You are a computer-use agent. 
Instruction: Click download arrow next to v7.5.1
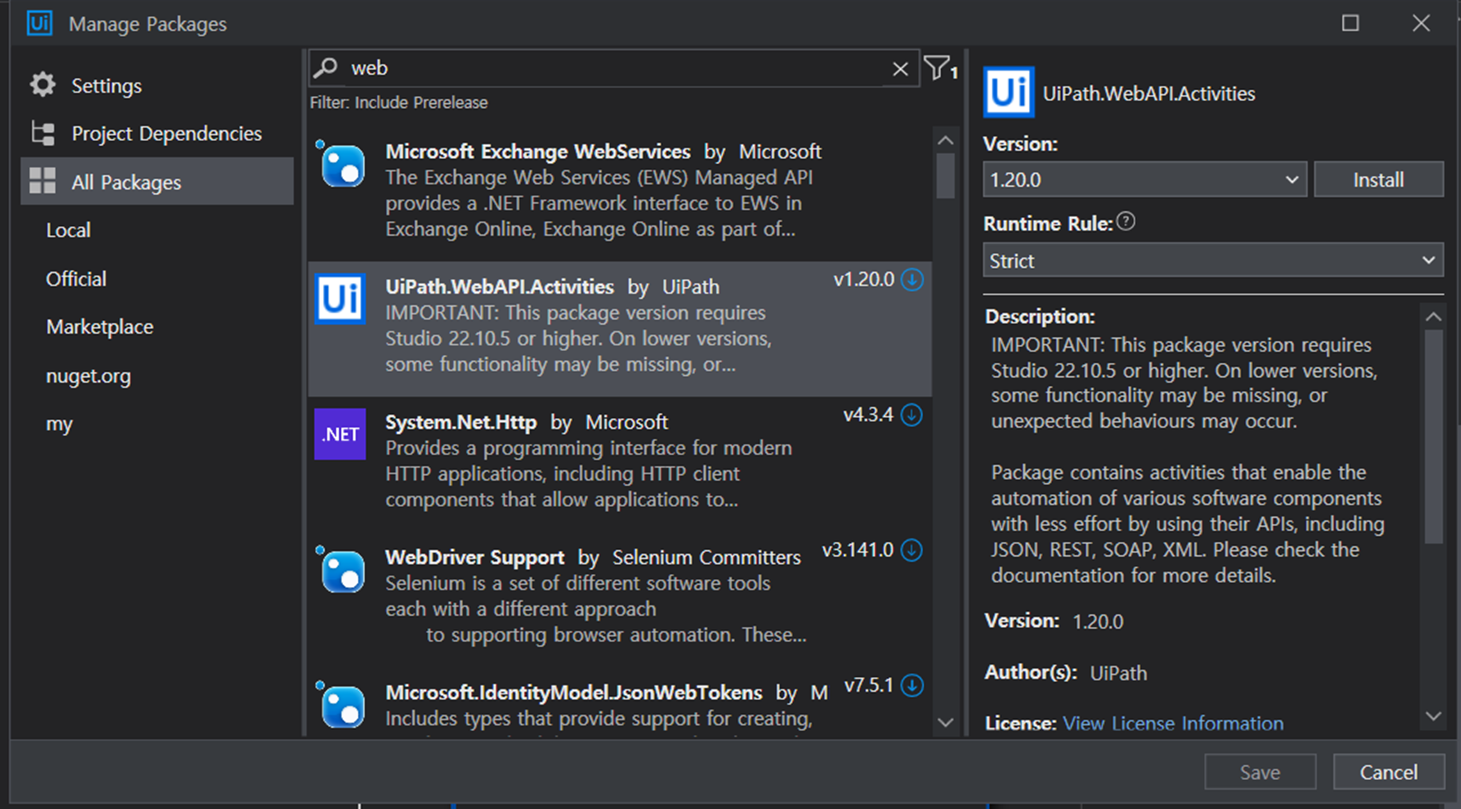tap(912, 685)
